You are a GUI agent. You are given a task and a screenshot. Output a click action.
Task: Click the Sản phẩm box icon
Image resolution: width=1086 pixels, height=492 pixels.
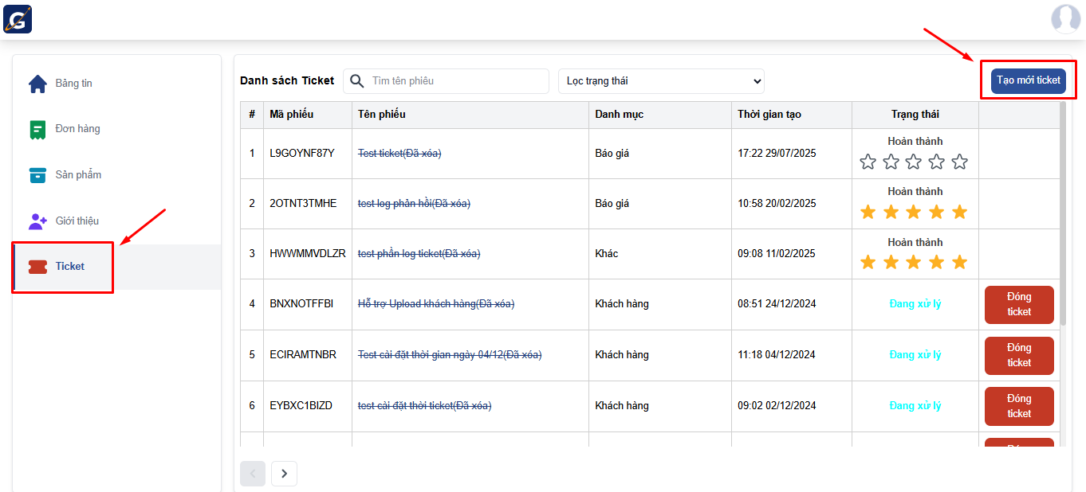pos(37,175)
